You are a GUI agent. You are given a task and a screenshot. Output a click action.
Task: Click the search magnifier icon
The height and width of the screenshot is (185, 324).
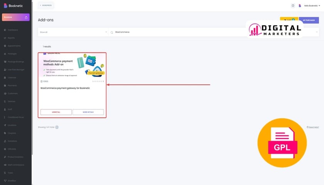pos(112,32)
